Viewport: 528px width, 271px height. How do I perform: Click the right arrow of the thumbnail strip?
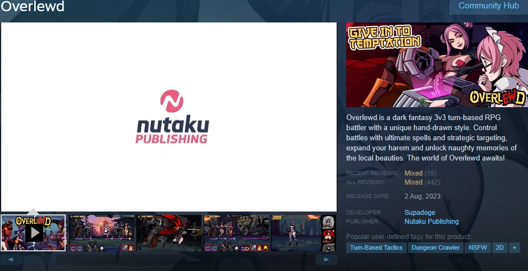pyautogui.click(x=327, y=260)
